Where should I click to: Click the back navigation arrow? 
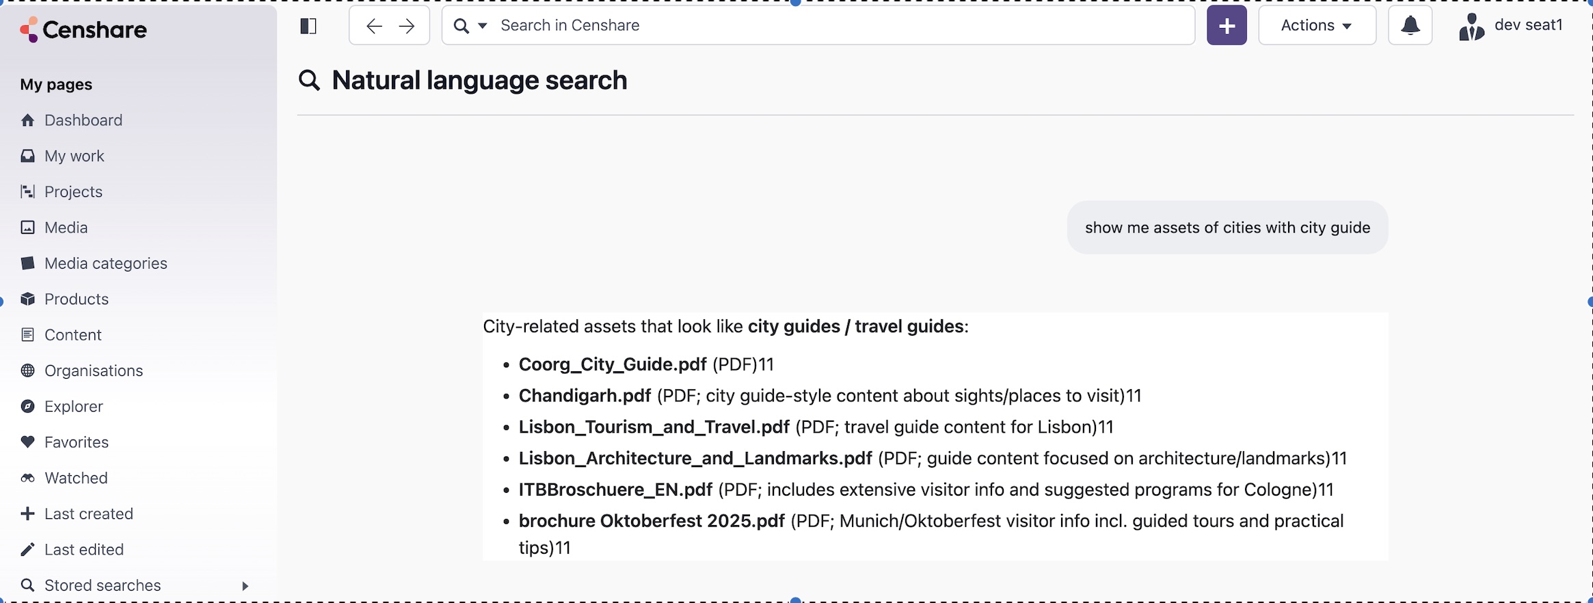[x=373, y=26]
